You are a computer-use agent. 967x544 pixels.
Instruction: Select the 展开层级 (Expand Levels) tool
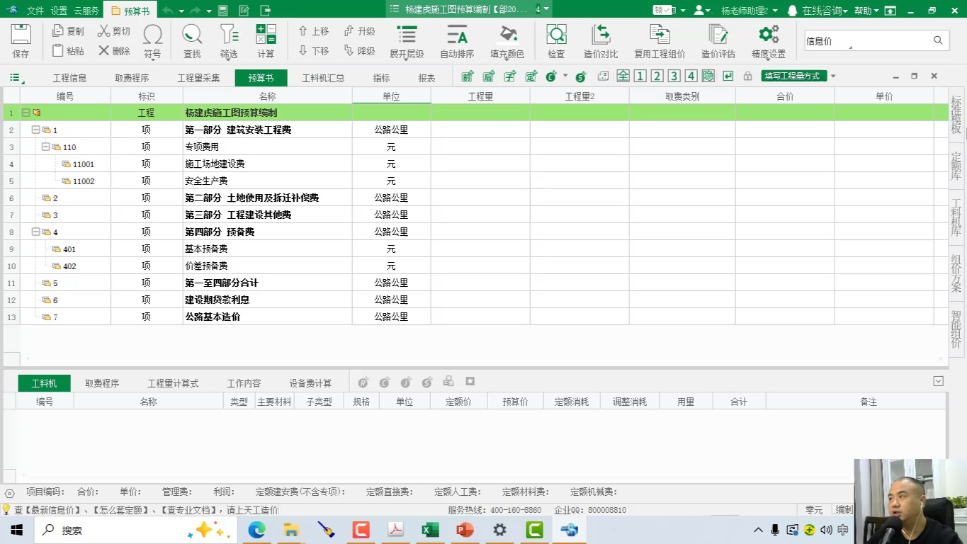[406, 40]
